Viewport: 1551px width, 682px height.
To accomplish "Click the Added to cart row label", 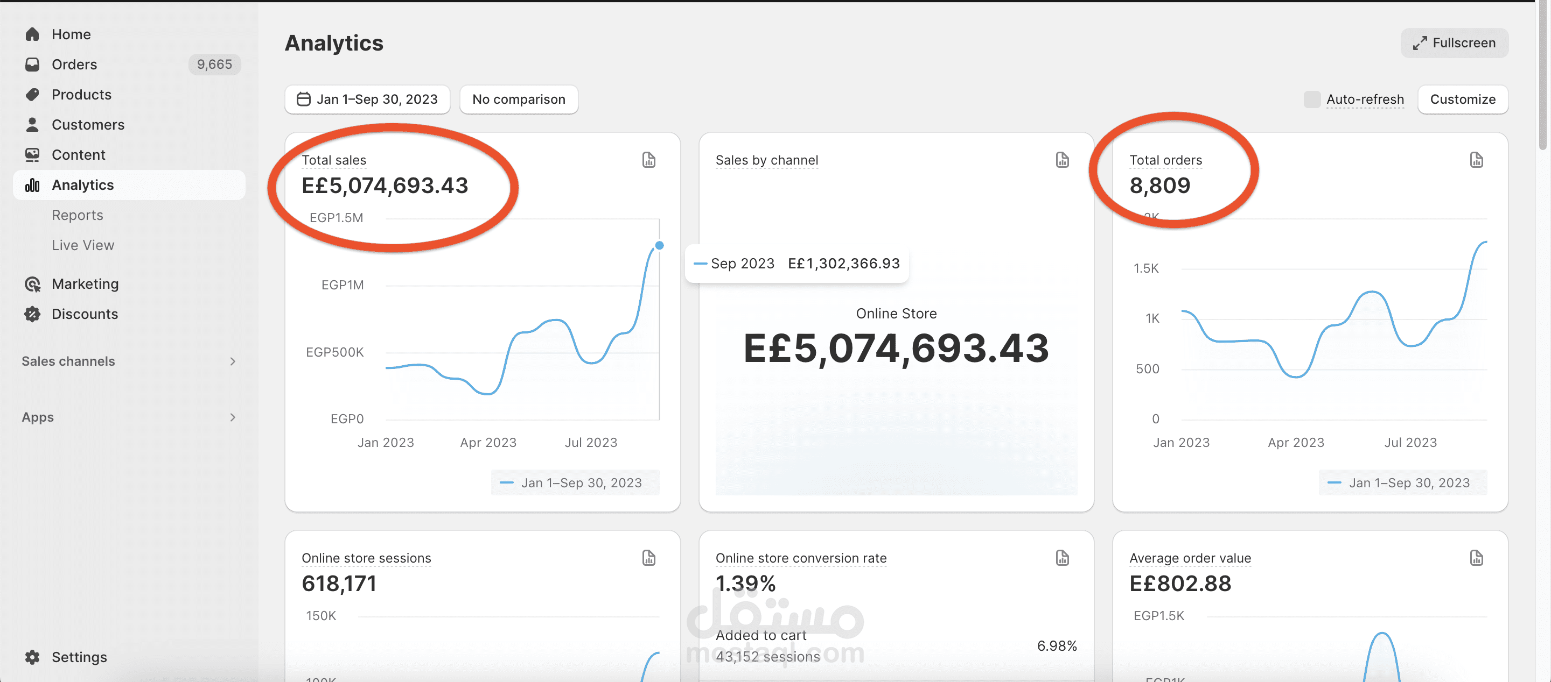I will coord(761,635).
